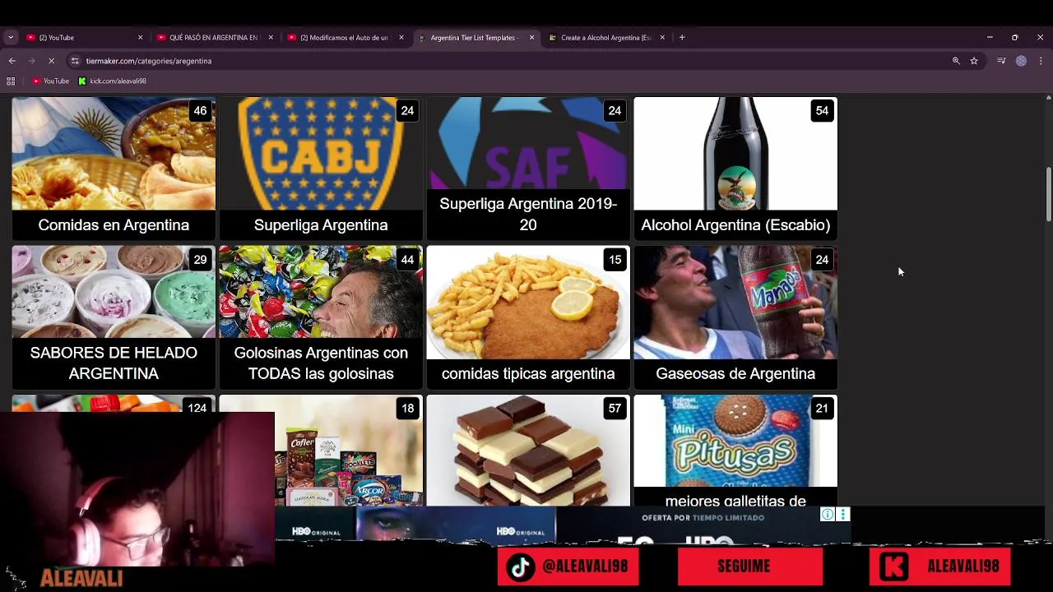Click the 'Superliga Argentina' title

pos(321,224)
